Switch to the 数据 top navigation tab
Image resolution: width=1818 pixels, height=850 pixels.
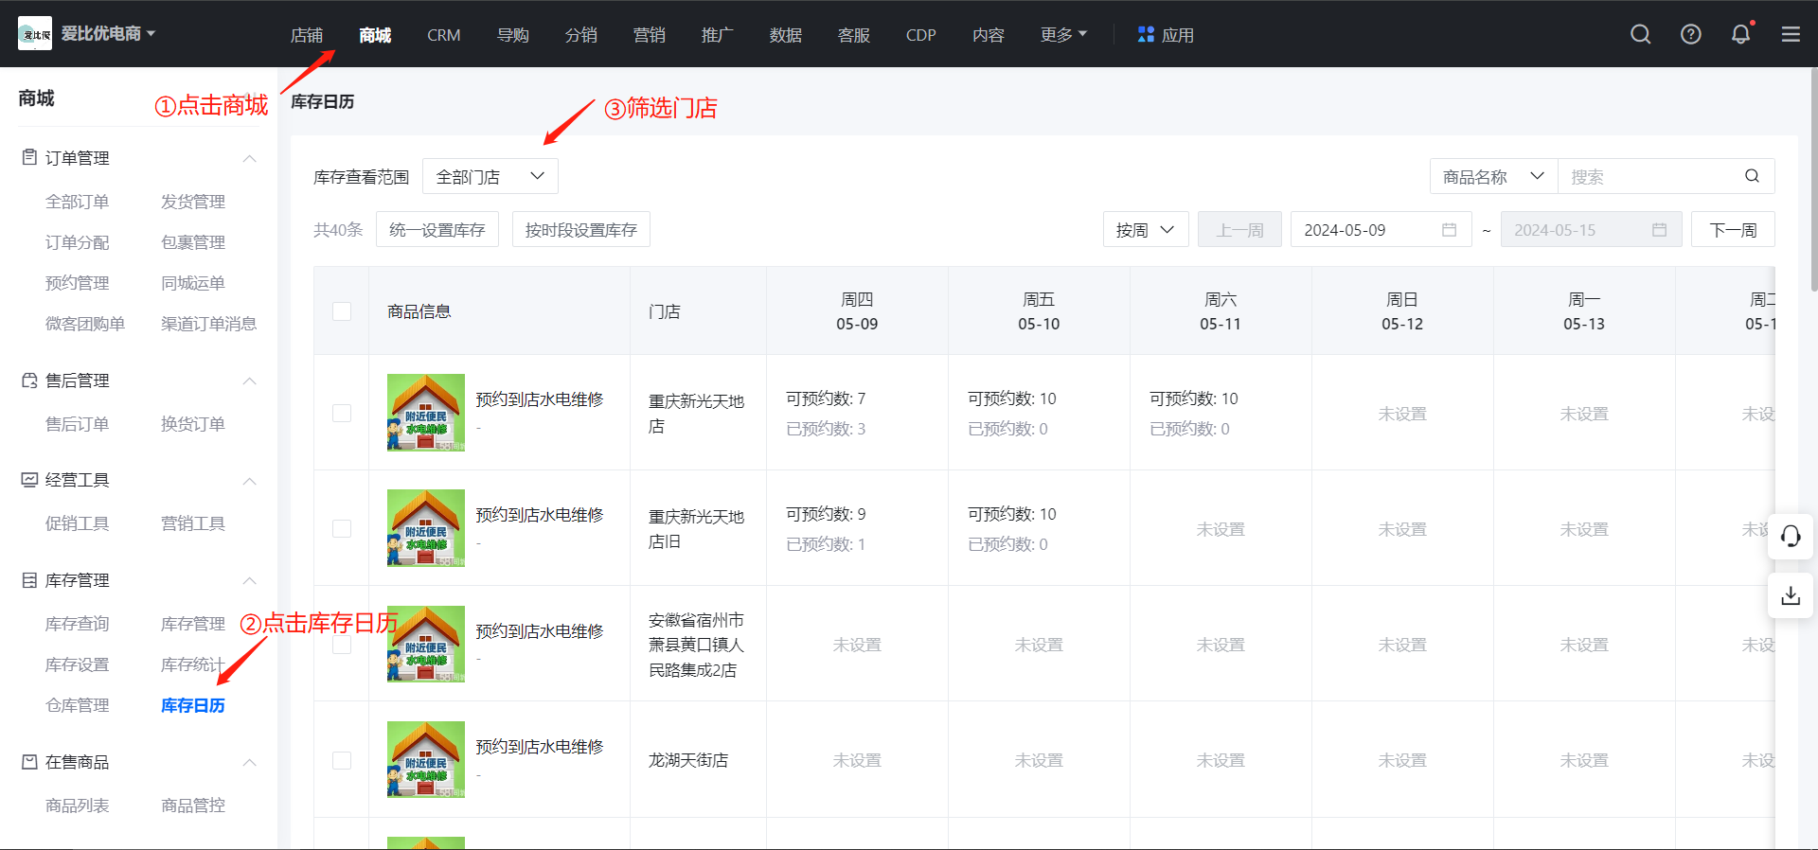(x=785, y=35)
